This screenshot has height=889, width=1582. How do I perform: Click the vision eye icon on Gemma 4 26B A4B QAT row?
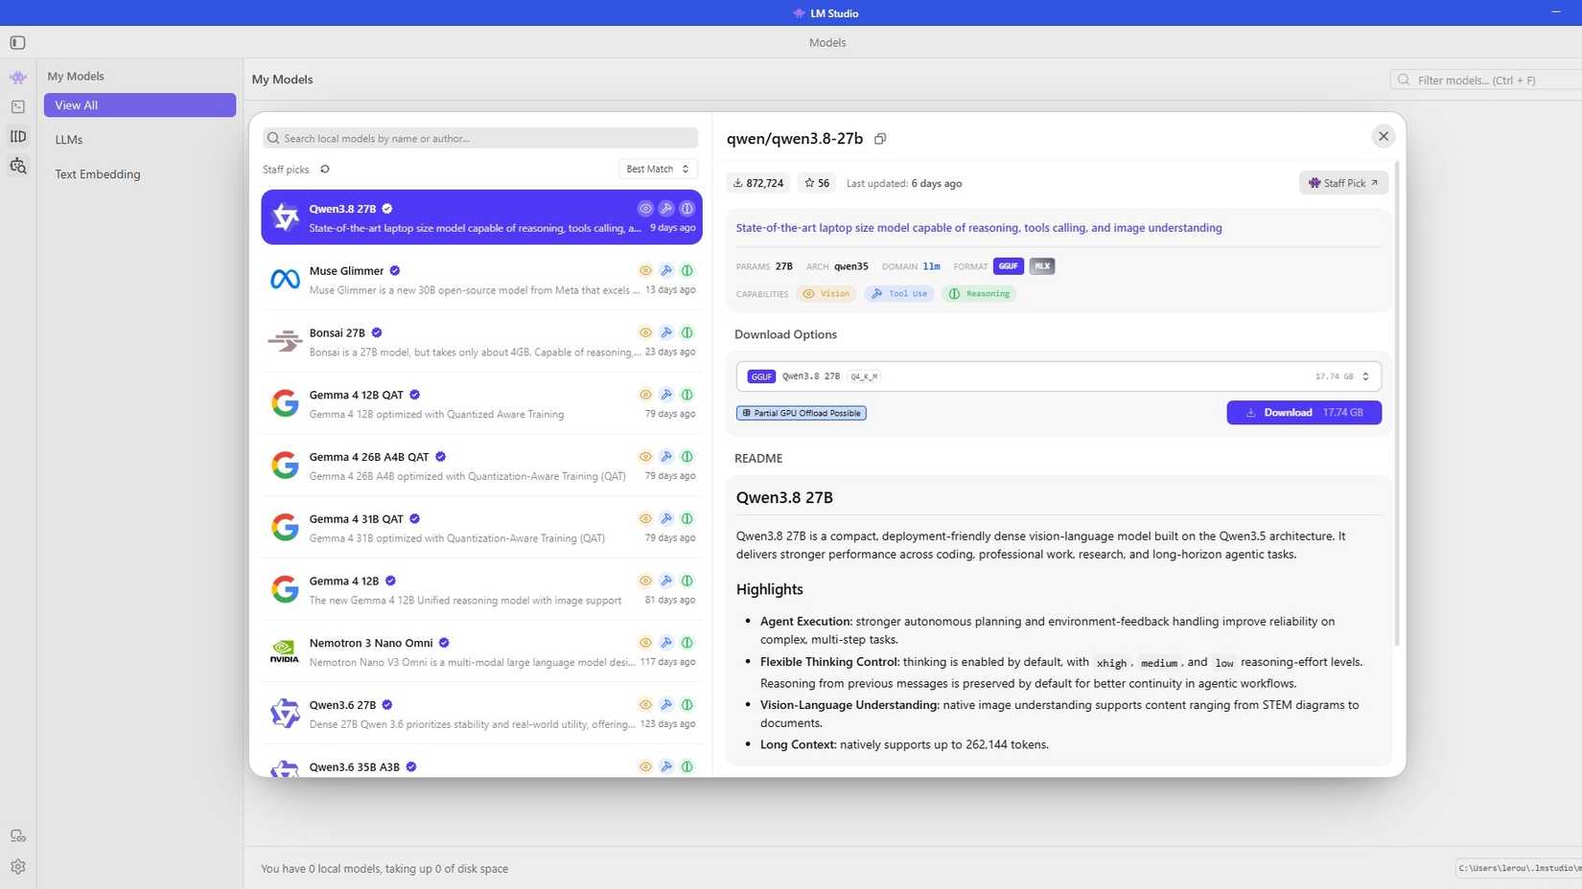[x=645, y=457]
